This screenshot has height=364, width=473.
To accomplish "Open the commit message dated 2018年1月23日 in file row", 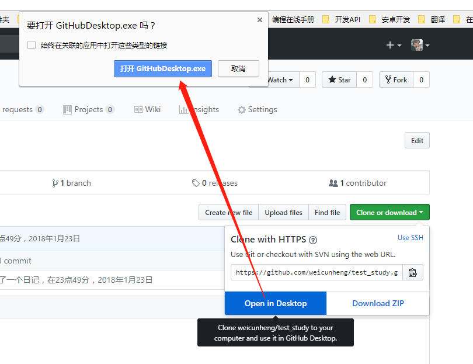I will tap(76, 280).
